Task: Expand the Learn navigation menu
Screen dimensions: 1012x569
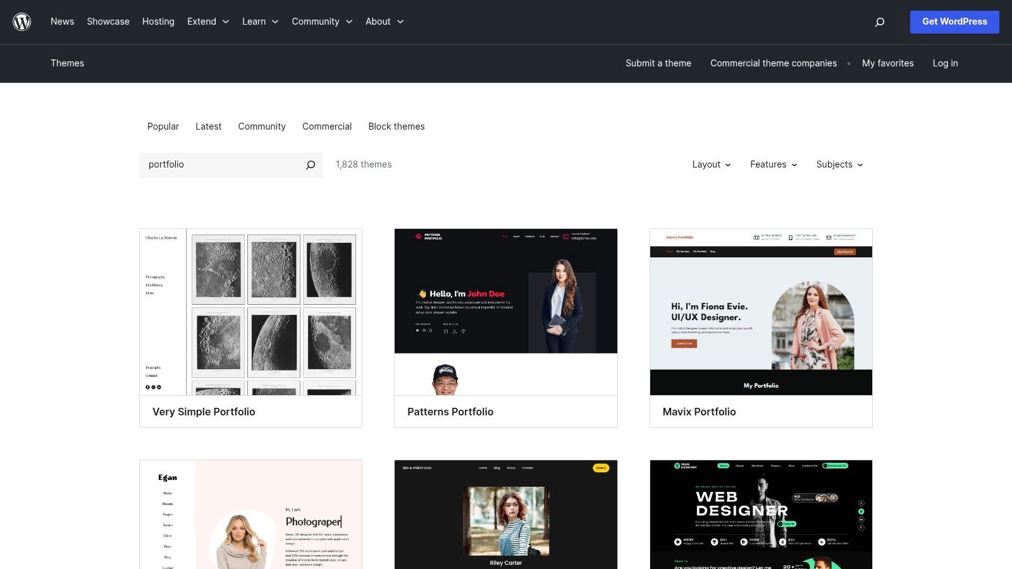Action: (259, 21)
